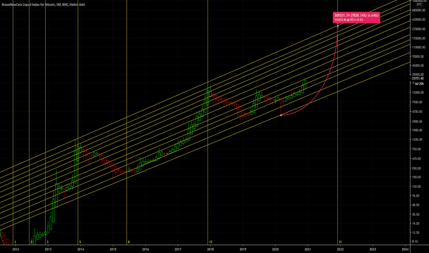The width and height of the screenshot is (429, 253).
Task: Click the 12000.00 price axis label
Action: click(418, 92)
